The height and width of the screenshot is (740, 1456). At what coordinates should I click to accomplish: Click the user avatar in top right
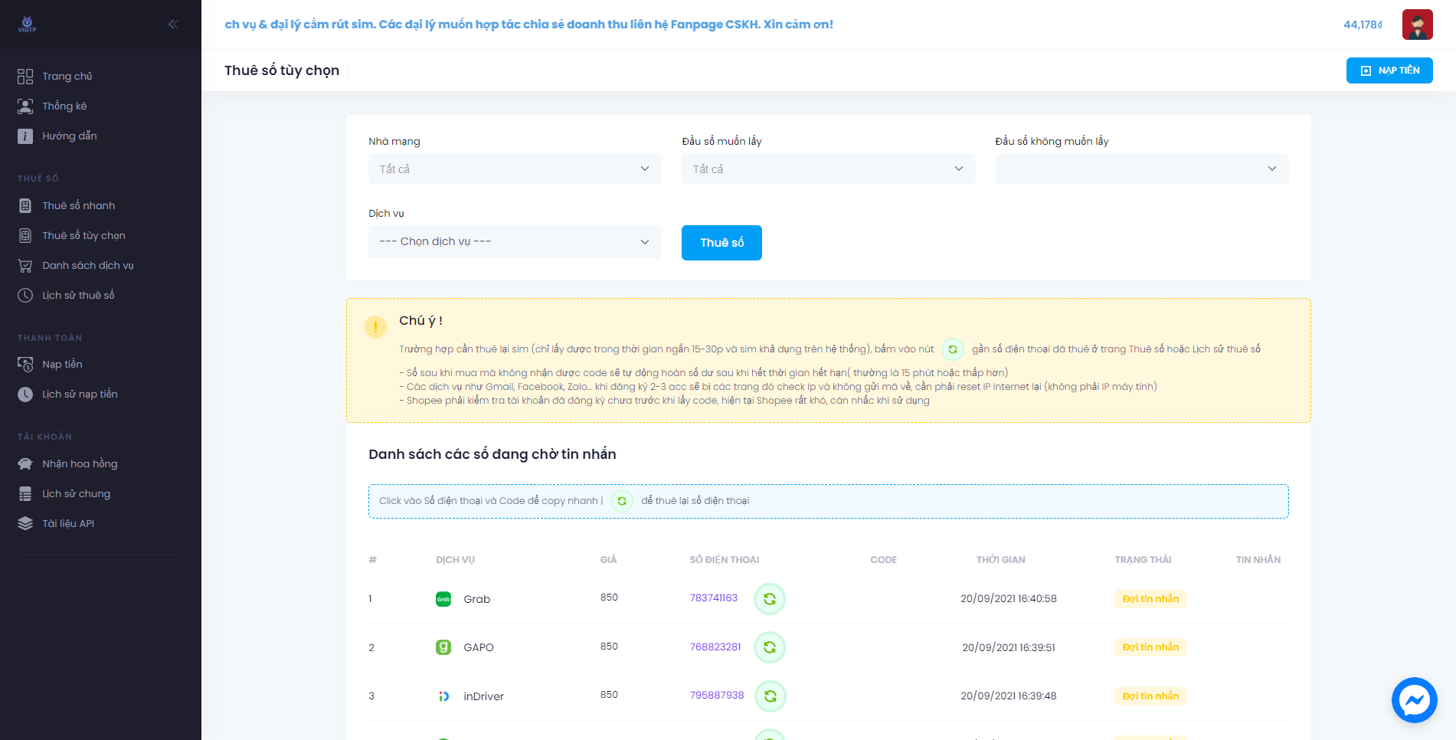tap(1417, 25)
